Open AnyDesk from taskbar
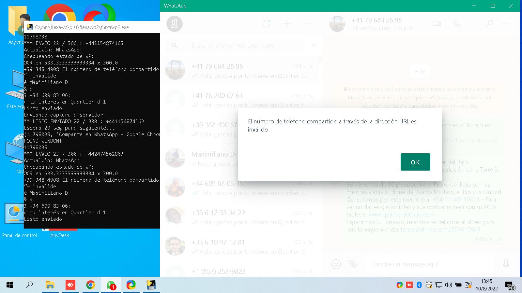 pyautogui.click(x=70, y=285)
